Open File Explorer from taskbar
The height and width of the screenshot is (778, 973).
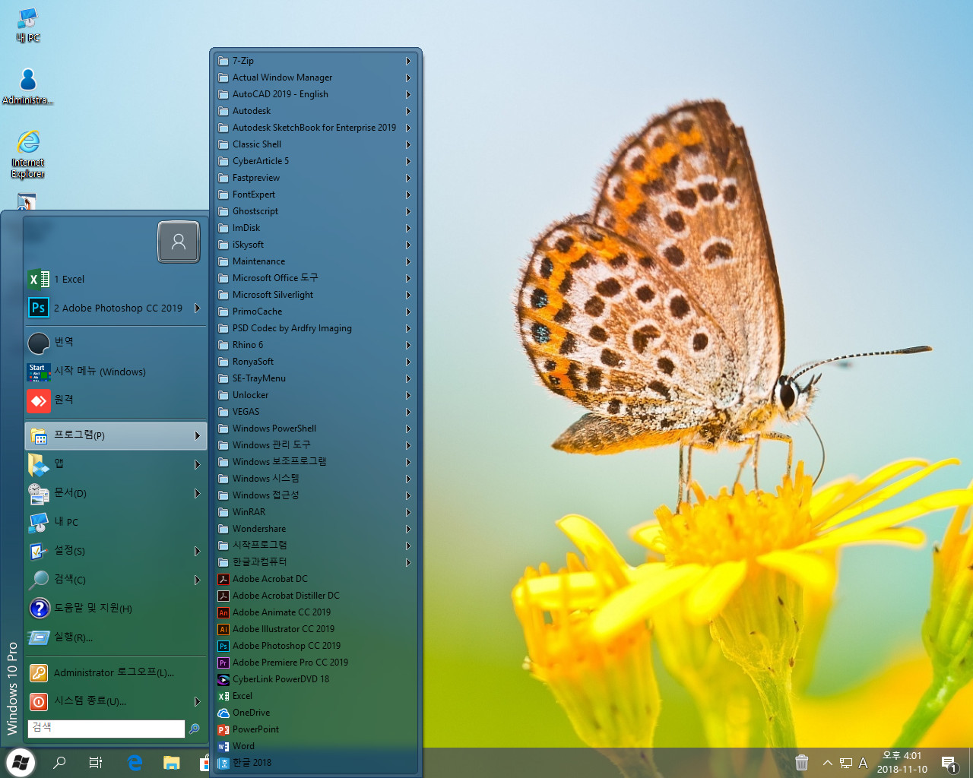pyautogui.click(x=171, y=763)
